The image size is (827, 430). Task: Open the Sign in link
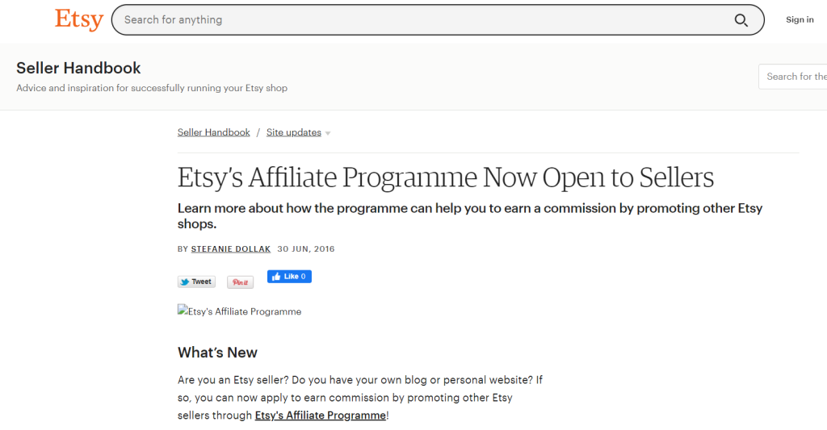800,20
